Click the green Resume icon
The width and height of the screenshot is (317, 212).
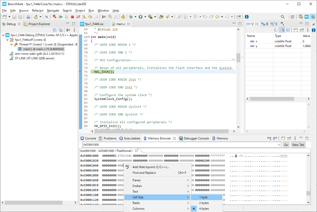tap(60, 17)
